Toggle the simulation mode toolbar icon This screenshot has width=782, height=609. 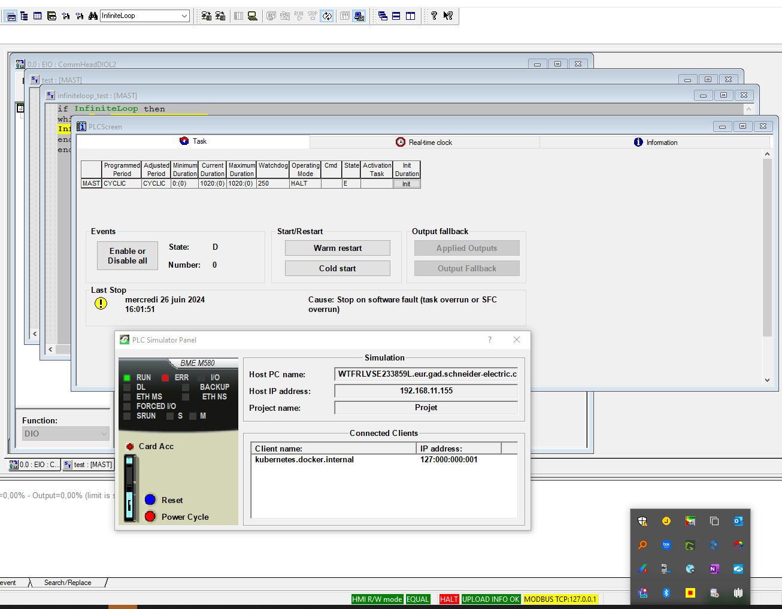359,16
